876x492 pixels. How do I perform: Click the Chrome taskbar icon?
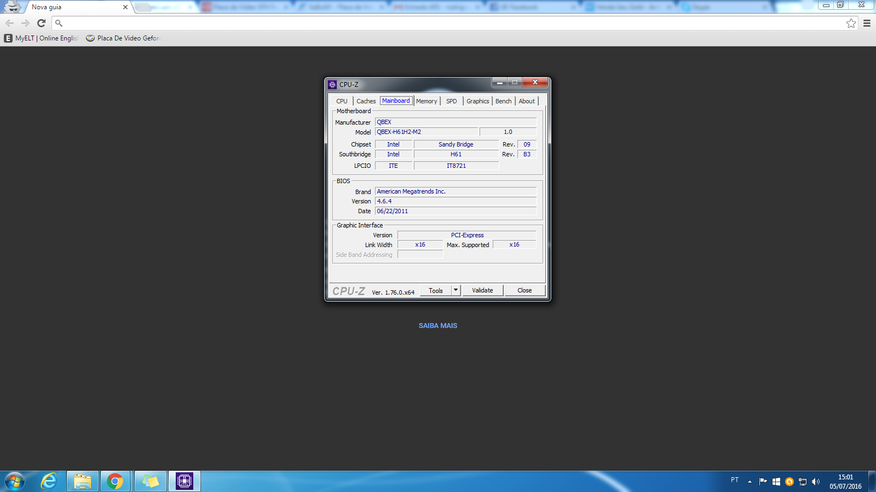pyautogui.click(x=115, y=482)
